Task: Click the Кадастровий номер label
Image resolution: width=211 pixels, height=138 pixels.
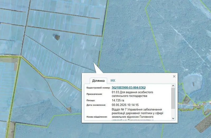Action: [x=98, y=88]
